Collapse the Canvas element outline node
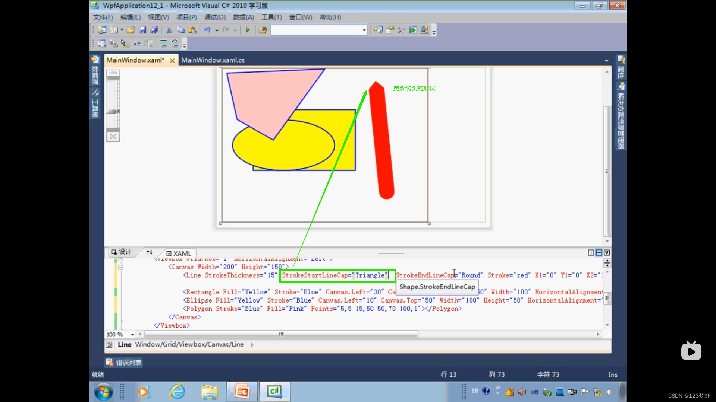The height and width of the screenshot is (402, 716). [121, 267]
